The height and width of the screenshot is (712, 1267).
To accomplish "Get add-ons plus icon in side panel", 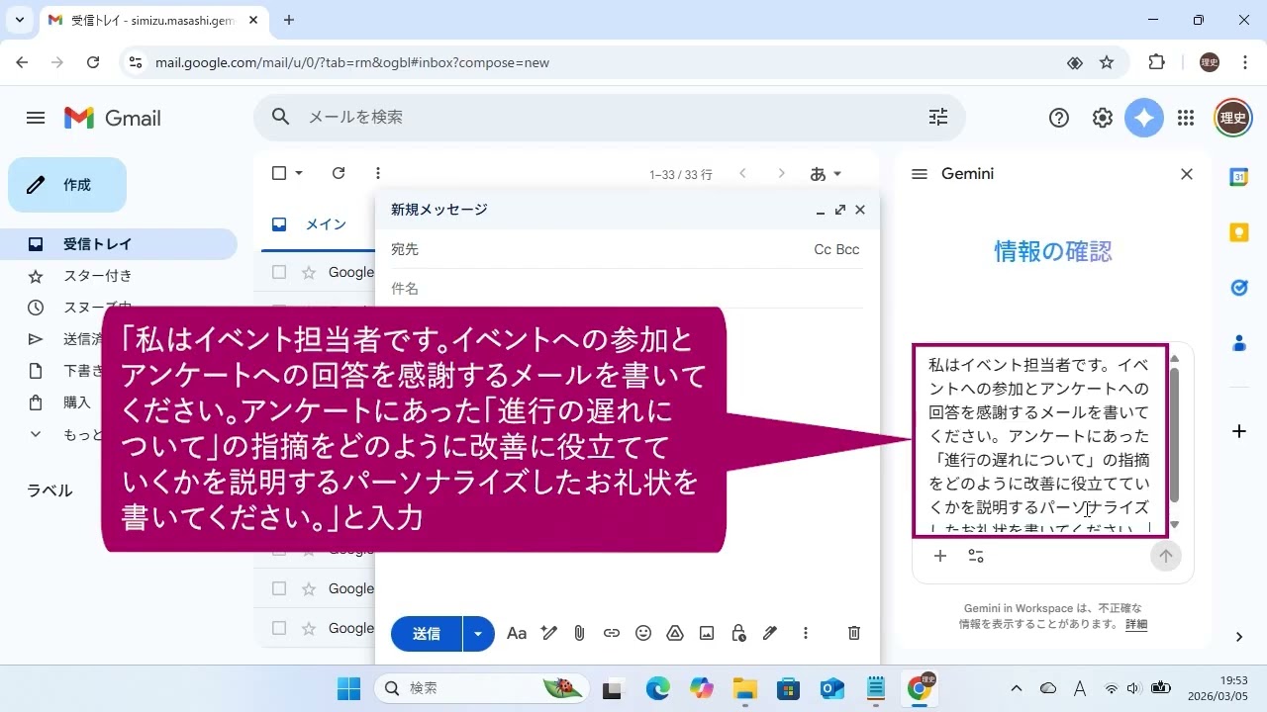I will (1238, 431).
